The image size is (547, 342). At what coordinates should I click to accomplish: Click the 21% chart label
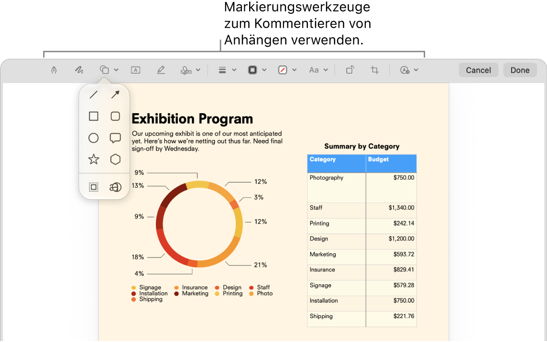260,265
